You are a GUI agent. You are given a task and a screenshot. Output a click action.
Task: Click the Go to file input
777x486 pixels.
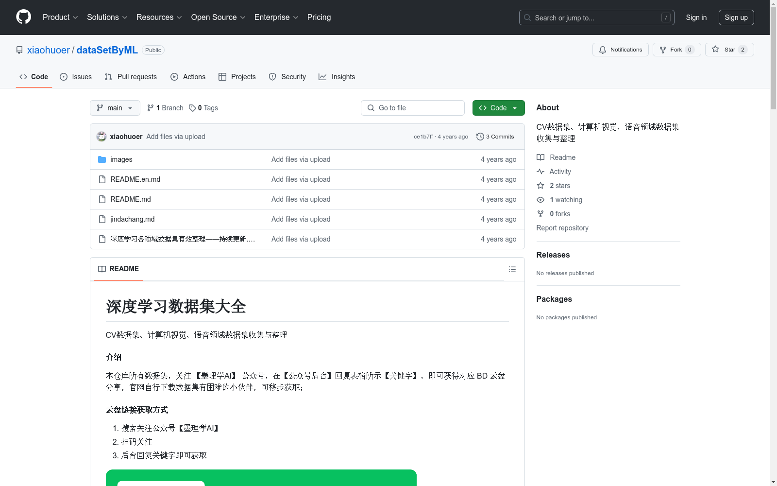click(413, 108)
